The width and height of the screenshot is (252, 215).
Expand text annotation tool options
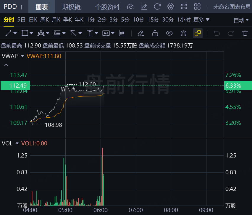tap(113, 33)
